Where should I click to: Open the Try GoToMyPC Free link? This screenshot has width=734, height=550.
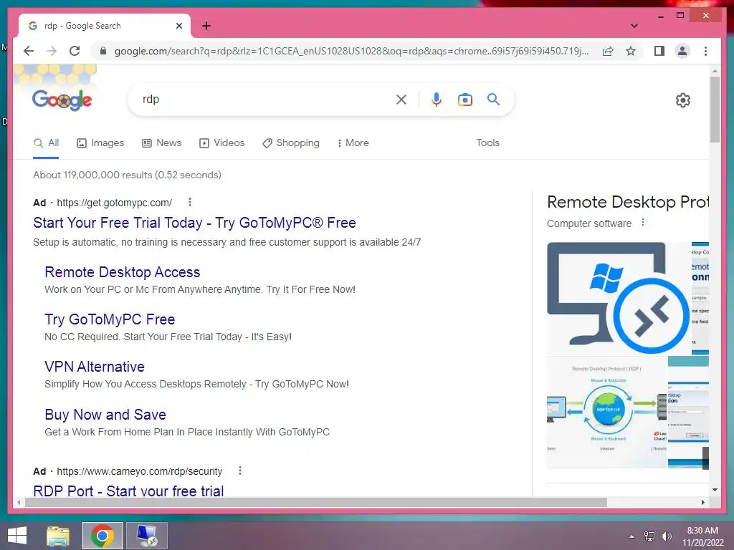110,319
